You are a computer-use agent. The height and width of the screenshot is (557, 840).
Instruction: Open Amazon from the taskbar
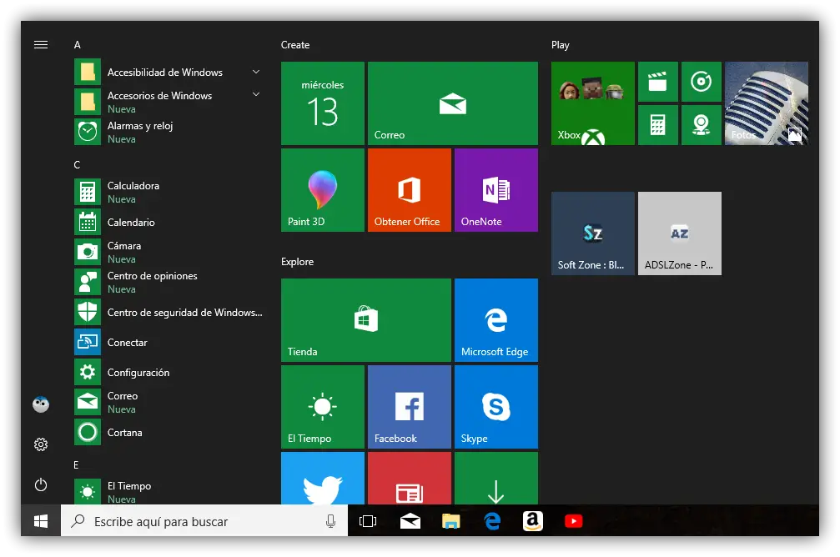(x=533, y=521)
